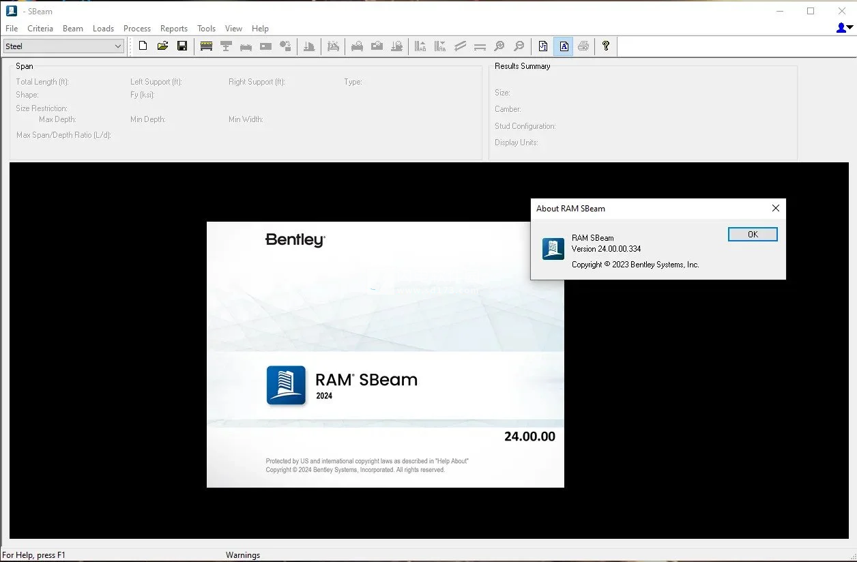Click the two horizontal lines toolbar icon

(480, 46)
